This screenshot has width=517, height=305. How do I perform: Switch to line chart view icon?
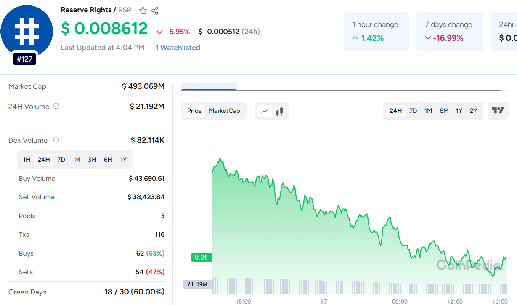point(265,111)
